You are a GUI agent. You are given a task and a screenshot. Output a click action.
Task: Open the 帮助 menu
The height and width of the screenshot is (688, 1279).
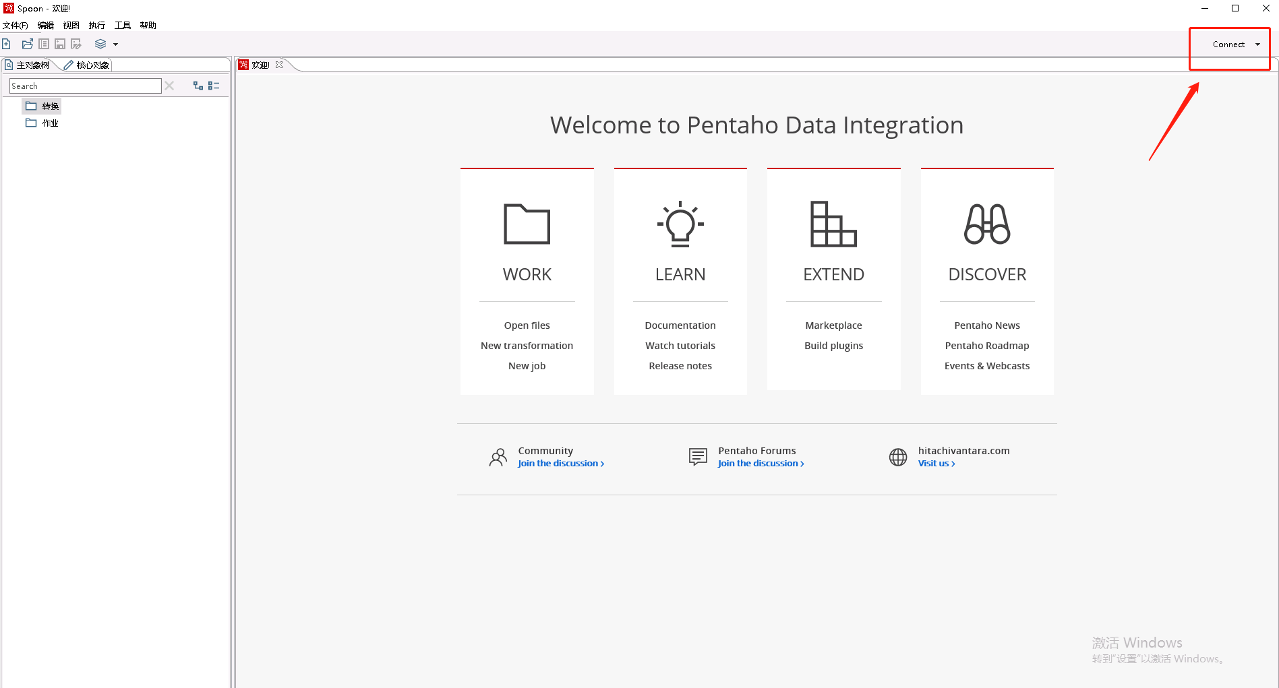pyautogui.click(x=148, y=25)
